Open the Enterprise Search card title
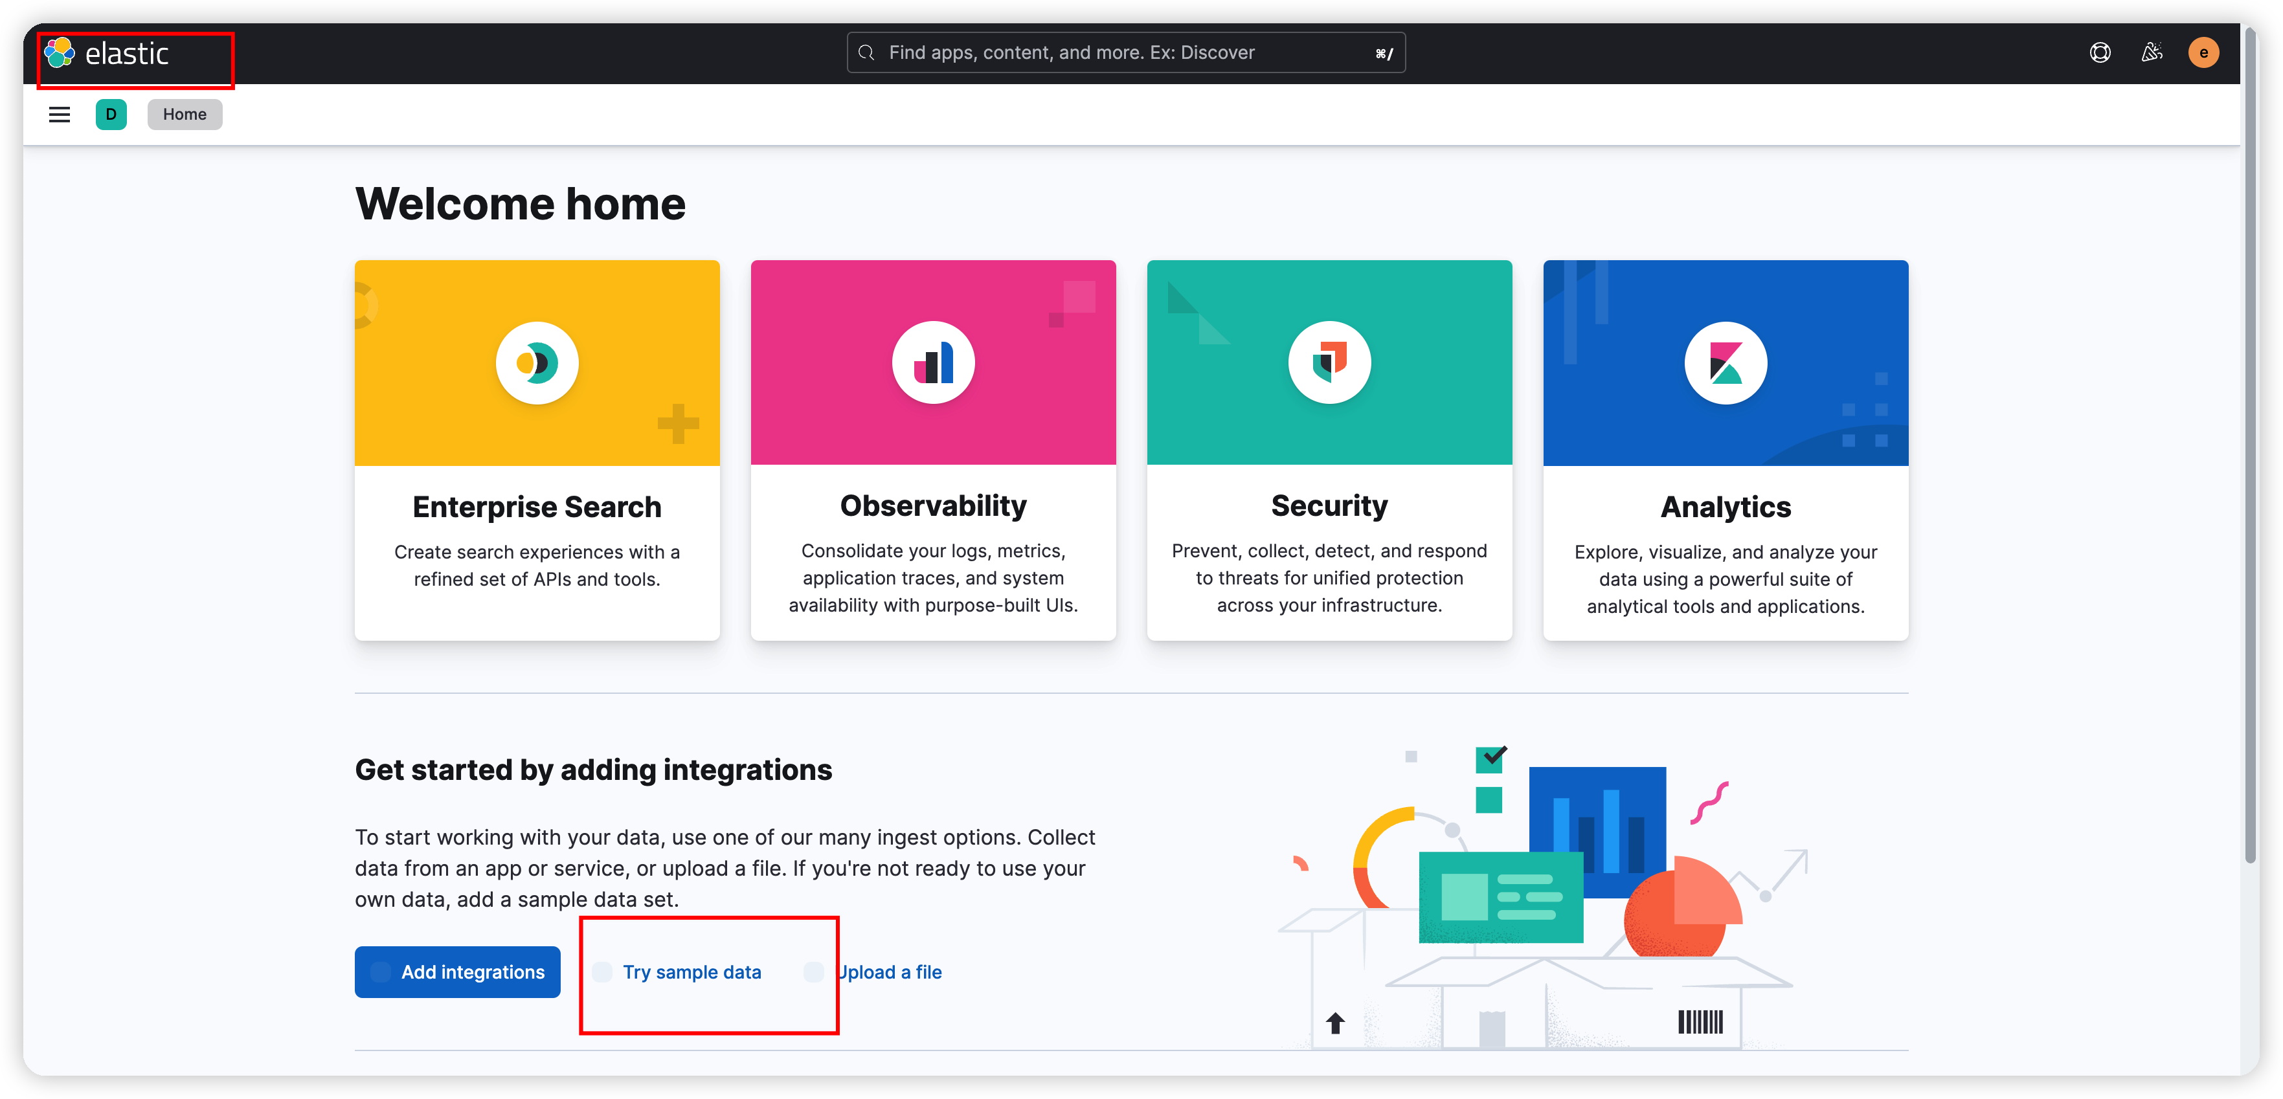2283x1099 pixels. pyautogui.click(x=537, y=507)
